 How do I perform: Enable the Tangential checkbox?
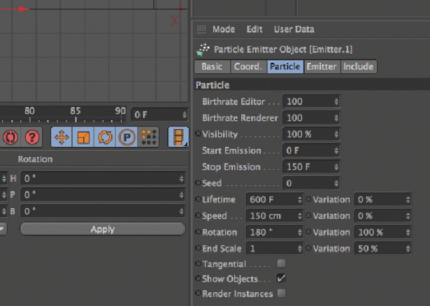(x=281, y=264)
